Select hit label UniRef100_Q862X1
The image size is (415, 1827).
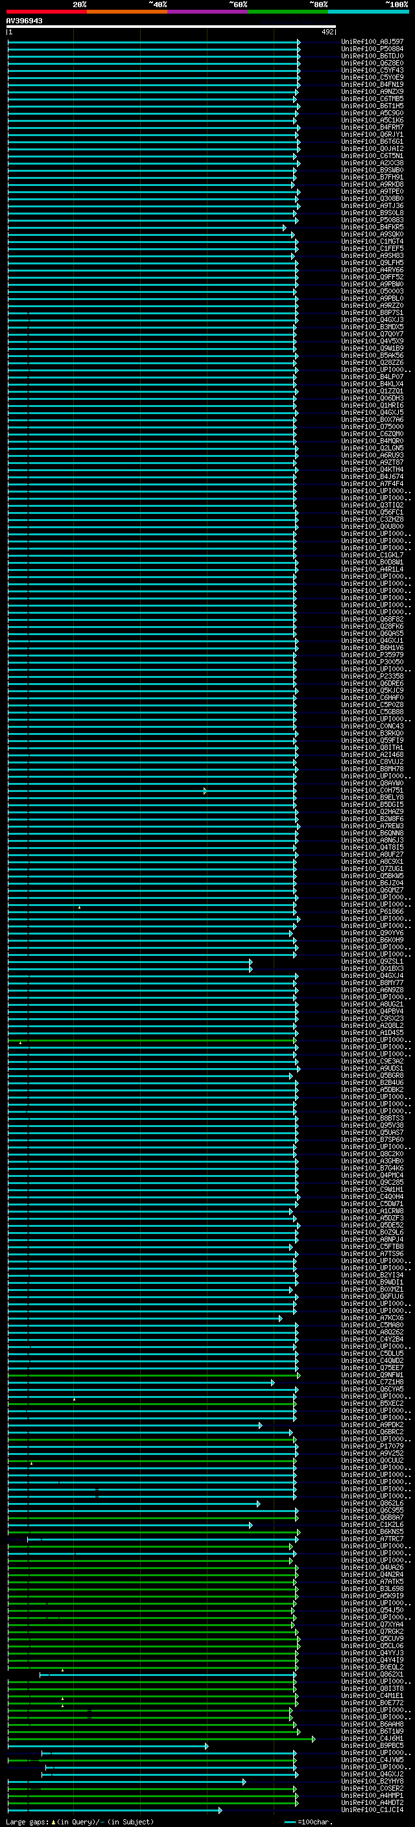tap(372, 1674)
